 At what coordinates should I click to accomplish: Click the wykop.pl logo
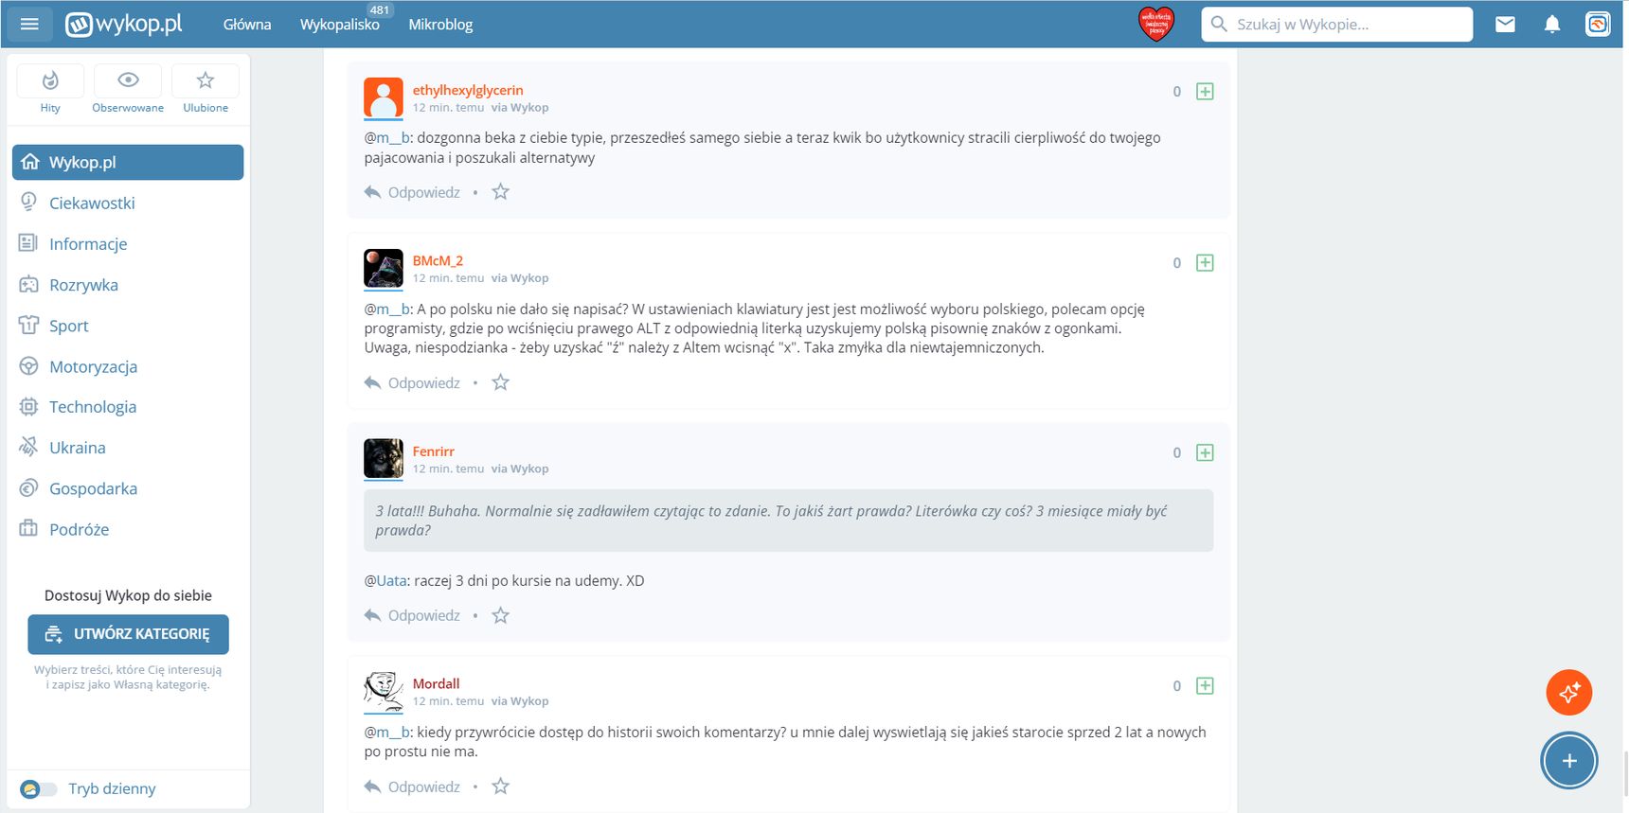click(124, 24)
